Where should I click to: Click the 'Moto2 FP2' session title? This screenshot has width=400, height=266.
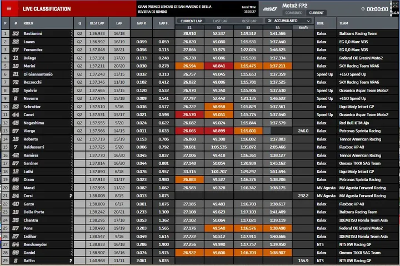click(x=294, y=6)
